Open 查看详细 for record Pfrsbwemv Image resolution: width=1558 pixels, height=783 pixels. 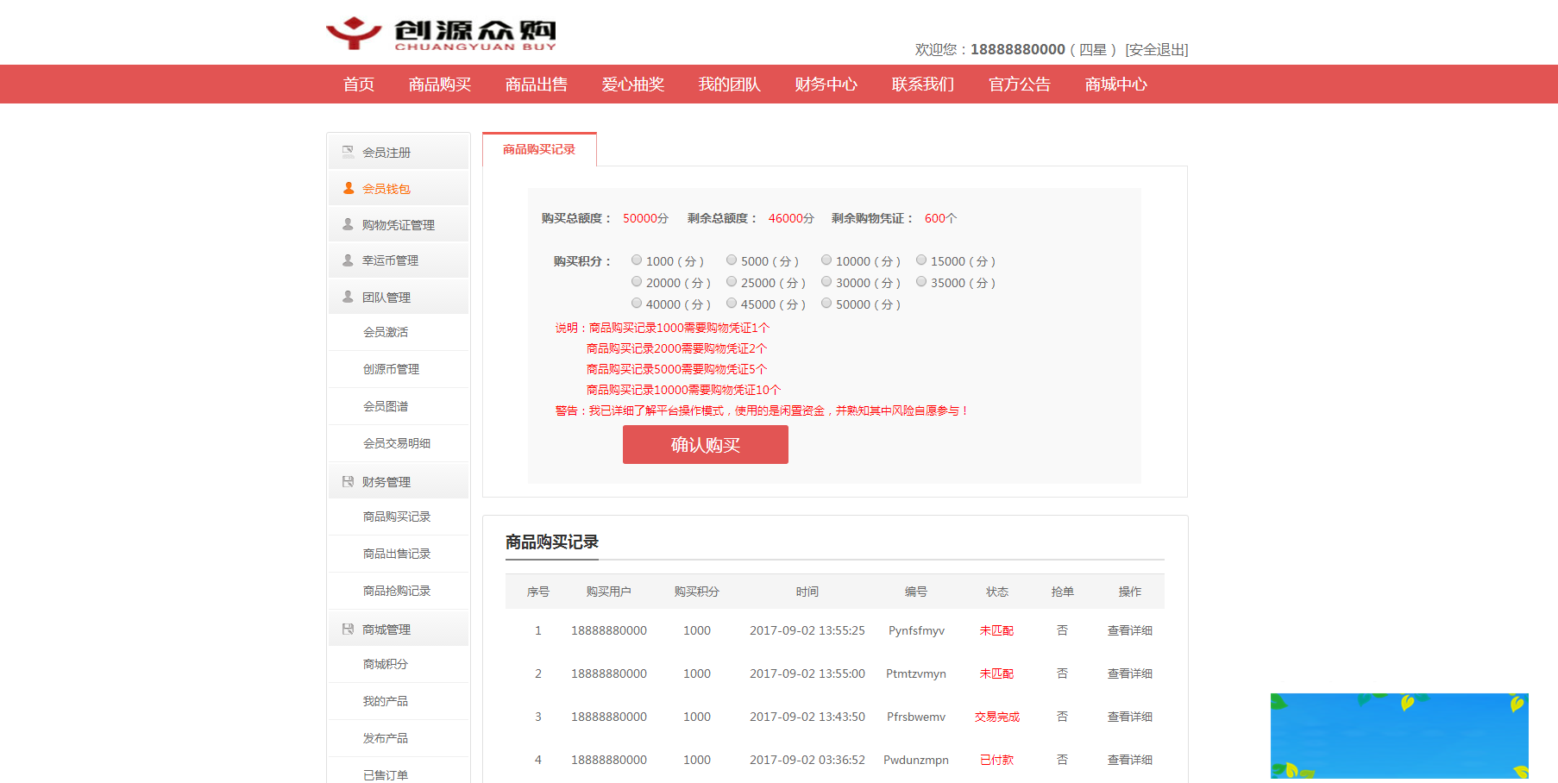tap(1129, 716)
